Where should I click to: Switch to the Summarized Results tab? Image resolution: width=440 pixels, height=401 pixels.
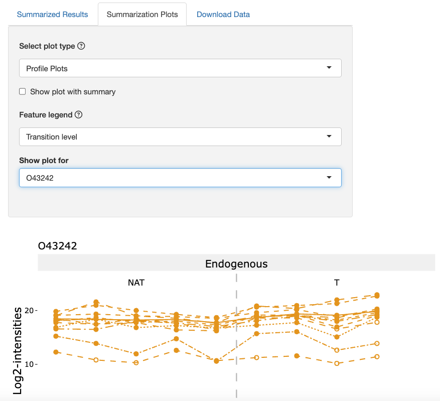coord(52,15)
